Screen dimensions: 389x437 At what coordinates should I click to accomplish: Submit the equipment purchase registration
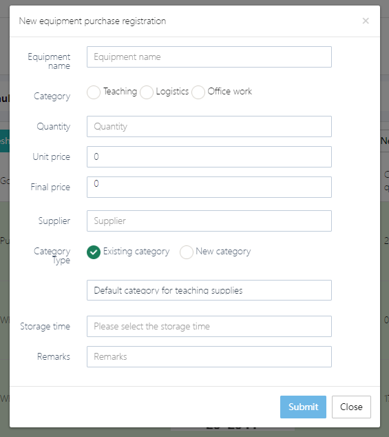[x=303, y=407]
